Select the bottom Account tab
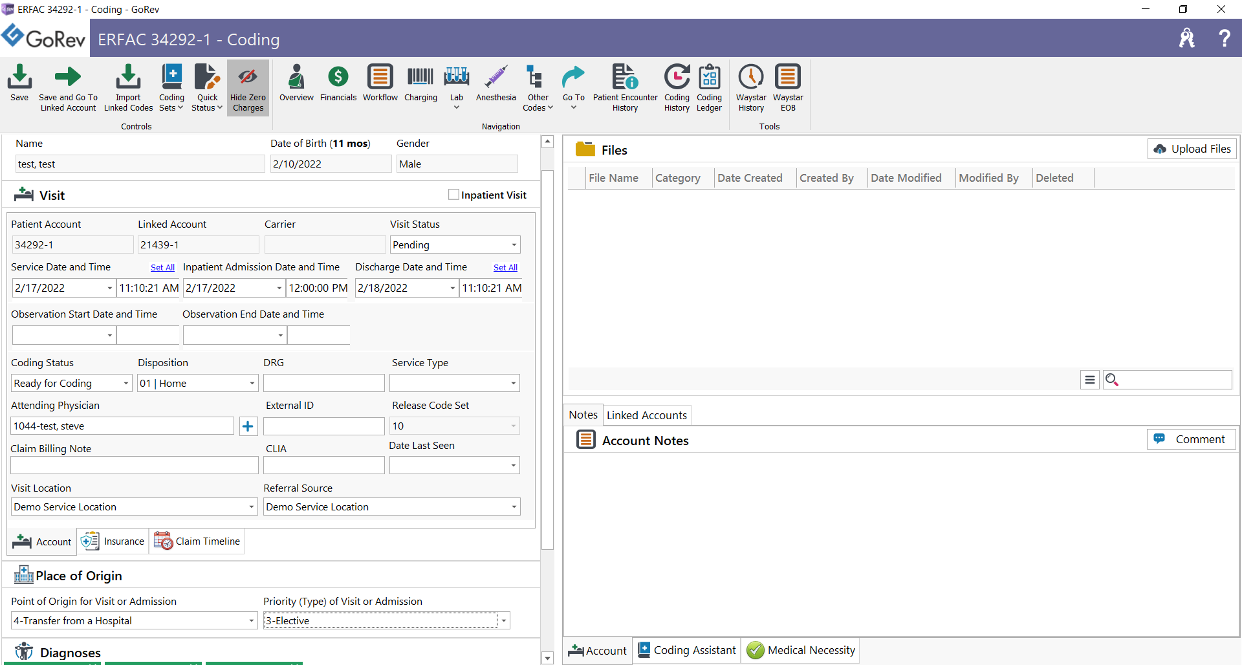The height and width of the screenshot is (665, 1242). coord(598,651)
